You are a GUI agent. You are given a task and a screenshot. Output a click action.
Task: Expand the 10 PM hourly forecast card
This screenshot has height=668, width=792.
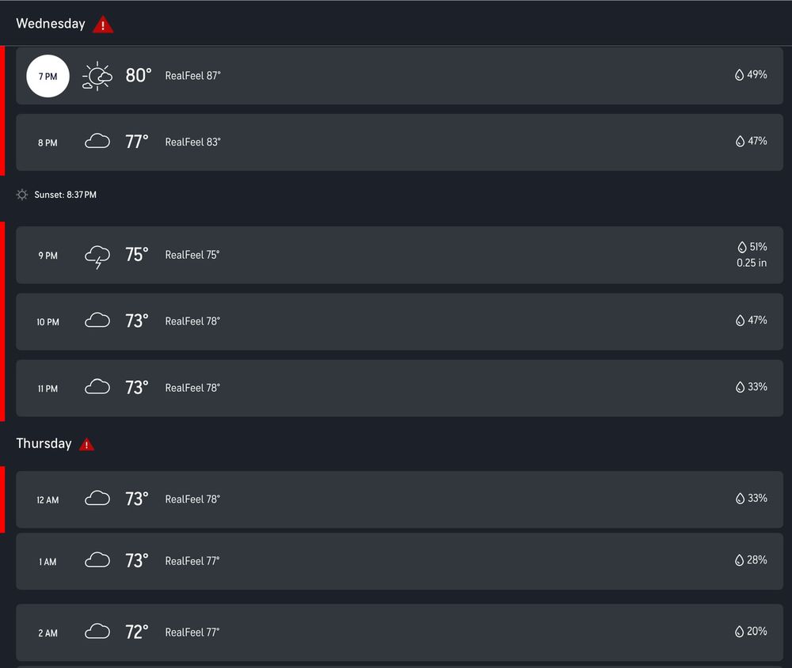point(399,321)
